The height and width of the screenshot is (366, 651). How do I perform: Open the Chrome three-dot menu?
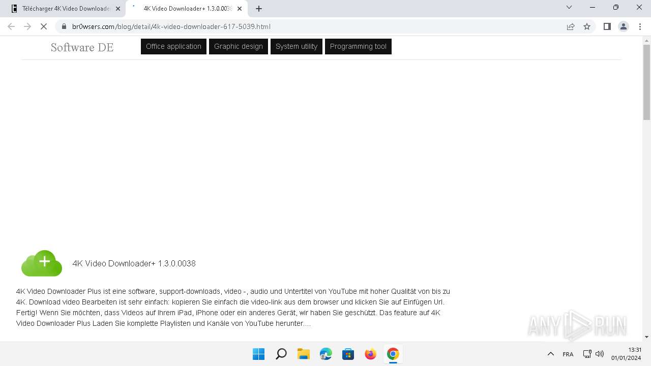(x=639, y=26)
